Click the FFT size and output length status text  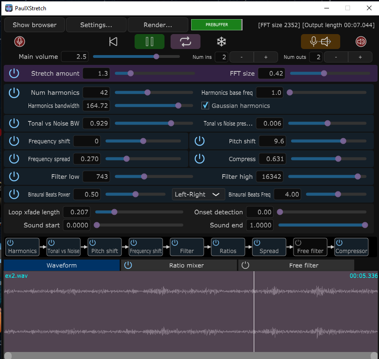[x=316, y=25]
